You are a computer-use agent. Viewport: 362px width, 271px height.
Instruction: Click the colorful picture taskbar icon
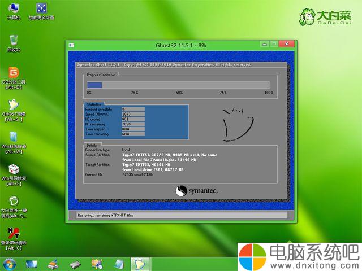pos(97,264)
